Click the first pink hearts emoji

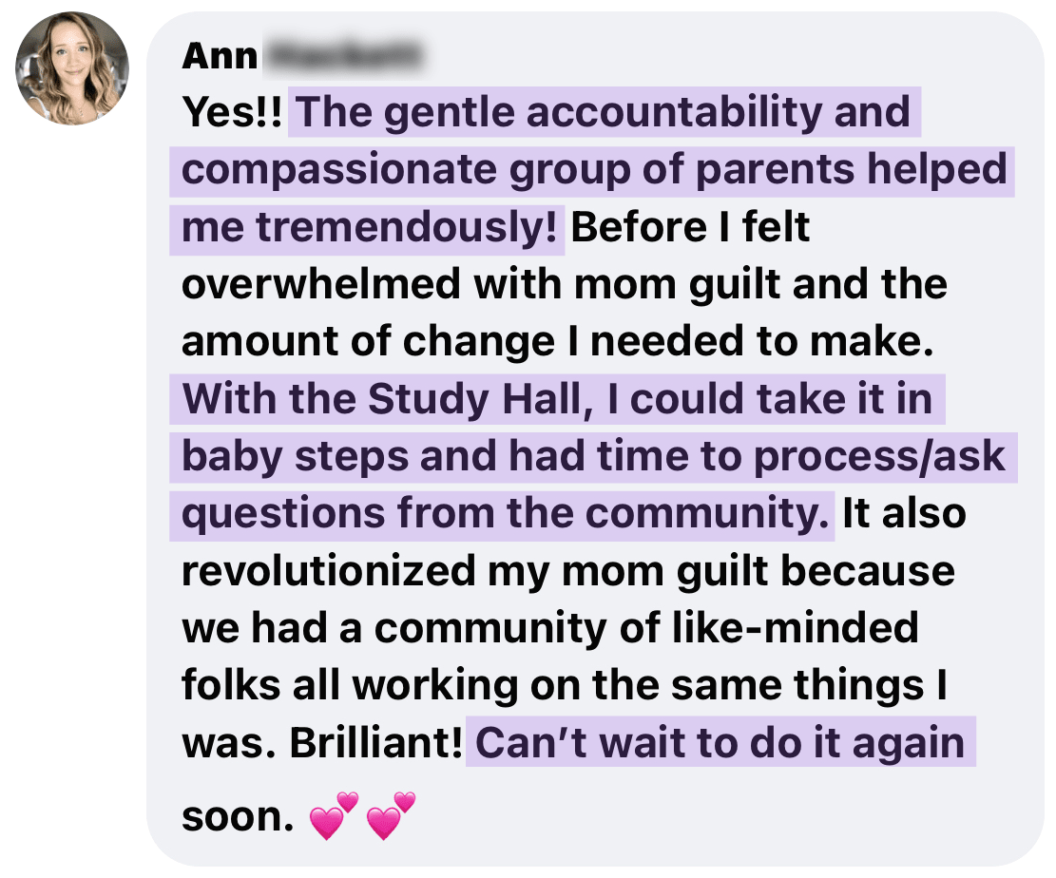[x=334, y=815]
